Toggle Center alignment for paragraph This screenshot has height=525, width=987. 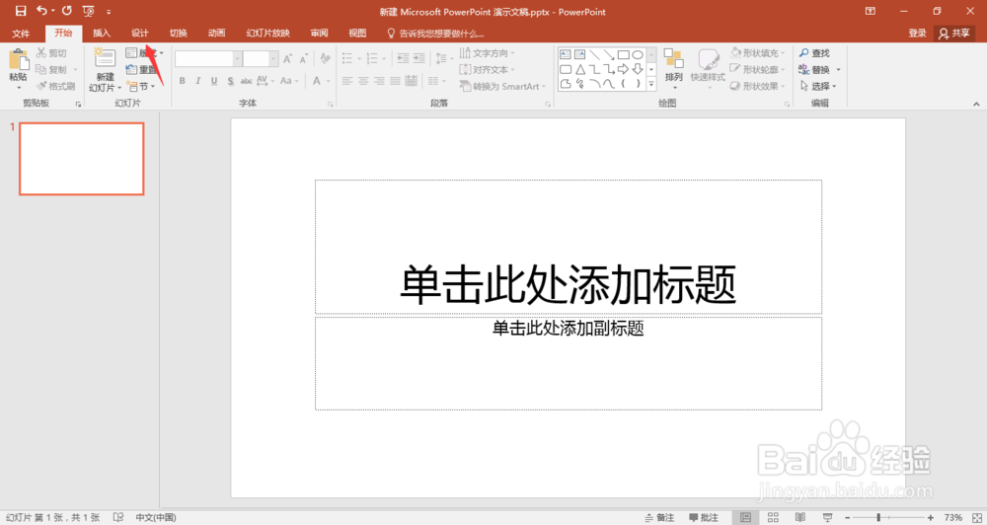click(363, 81)
